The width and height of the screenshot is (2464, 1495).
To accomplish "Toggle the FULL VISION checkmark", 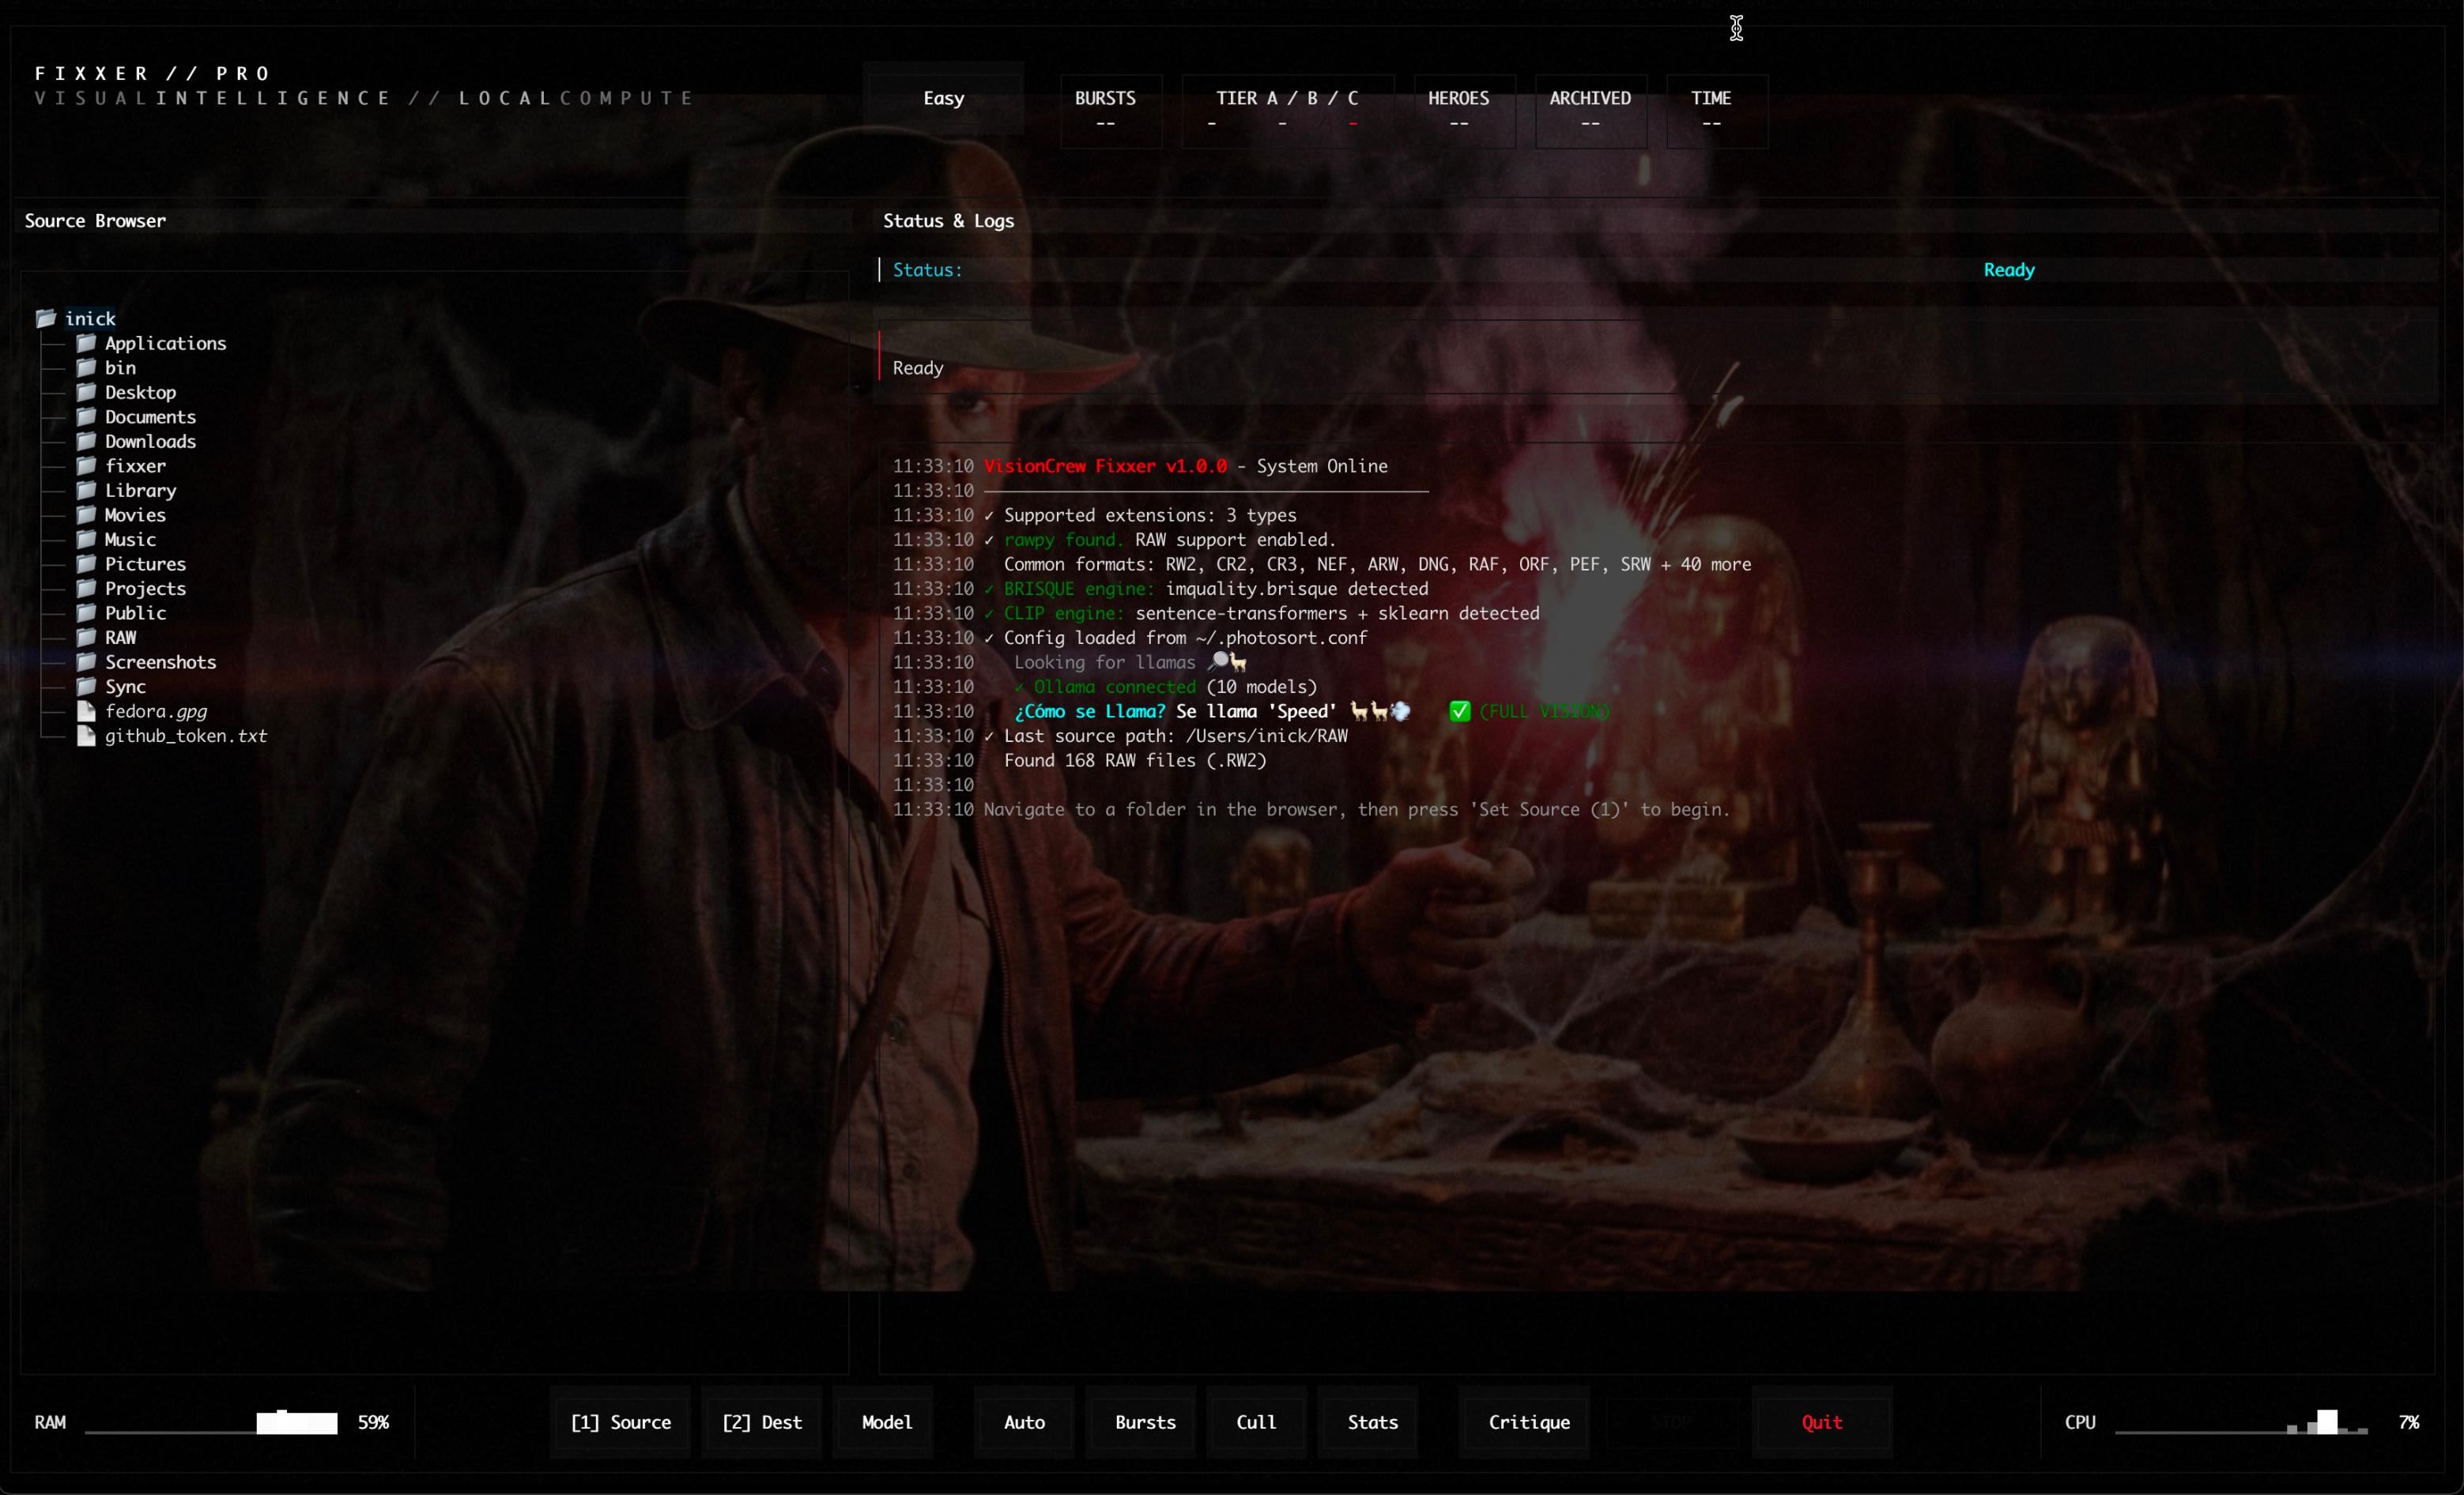I will pyautogui.click(x=1460, y=711).
